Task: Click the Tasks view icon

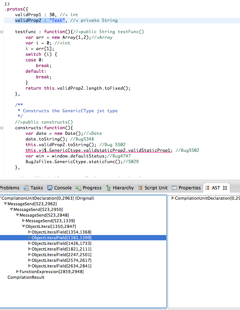Action: pyautogui.click(x=26, y=188)
